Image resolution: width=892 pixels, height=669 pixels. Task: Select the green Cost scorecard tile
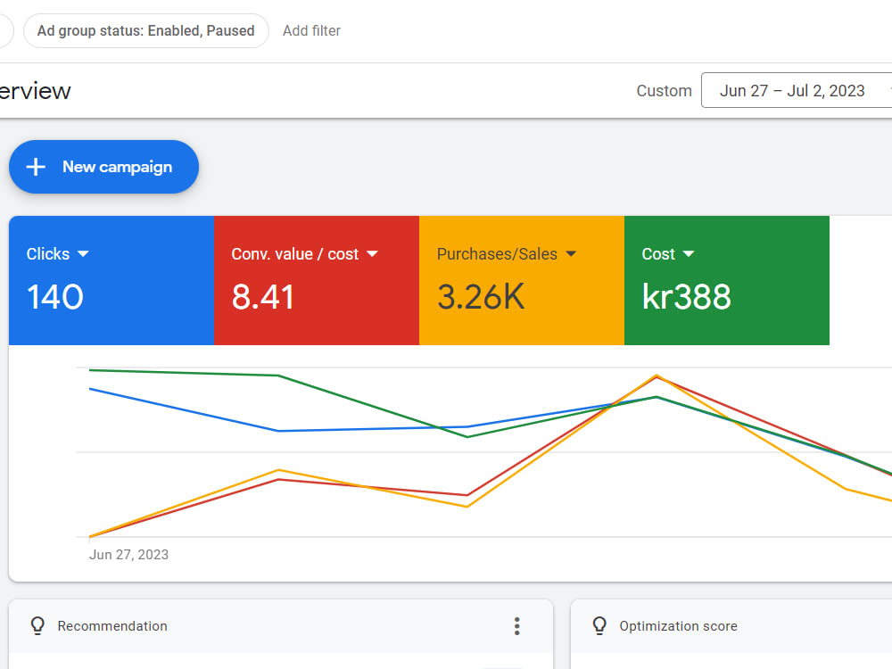click(727, 280)
